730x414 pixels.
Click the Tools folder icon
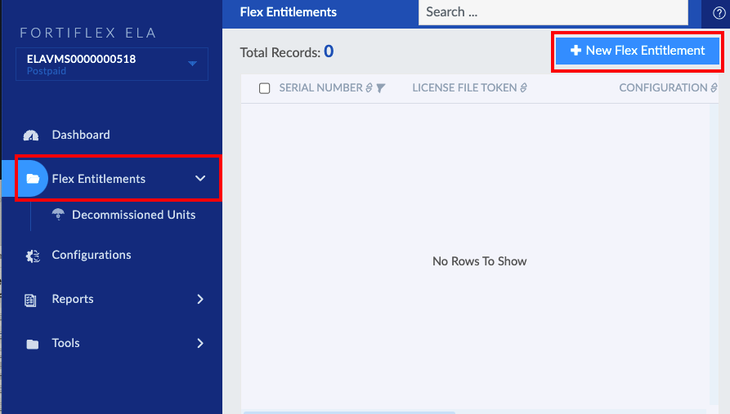(33, 345)
